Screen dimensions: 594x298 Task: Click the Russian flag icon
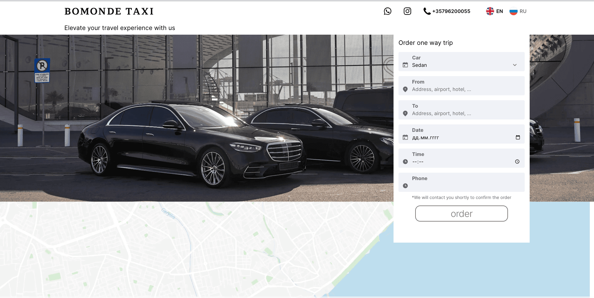(x=513, y=11)
